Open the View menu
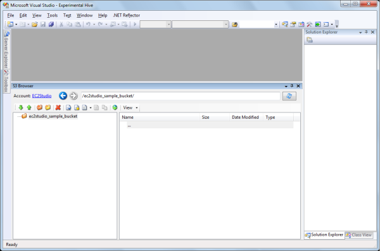 [x=37, y=15]
